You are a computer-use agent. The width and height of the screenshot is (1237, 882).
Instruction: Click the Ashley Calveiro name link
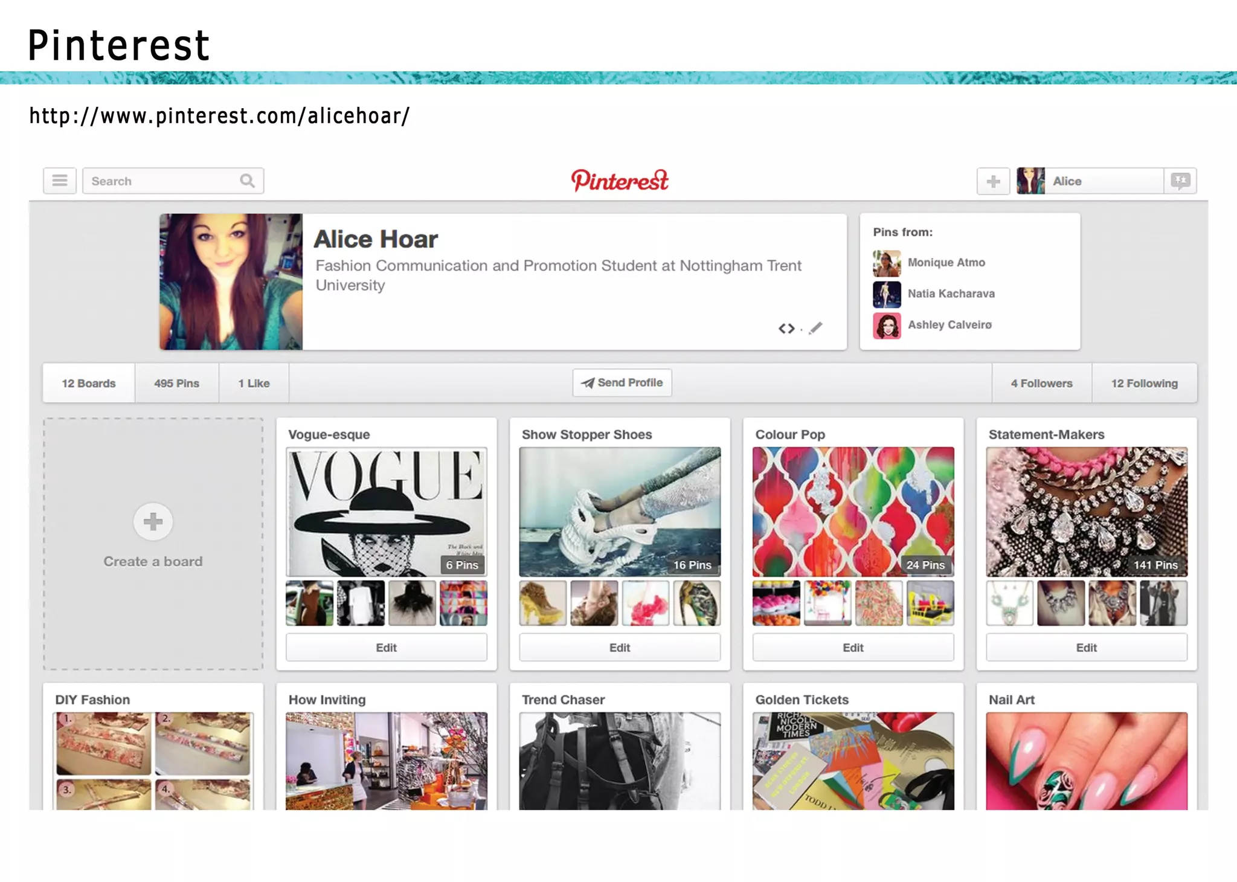[x=949, y=325]
